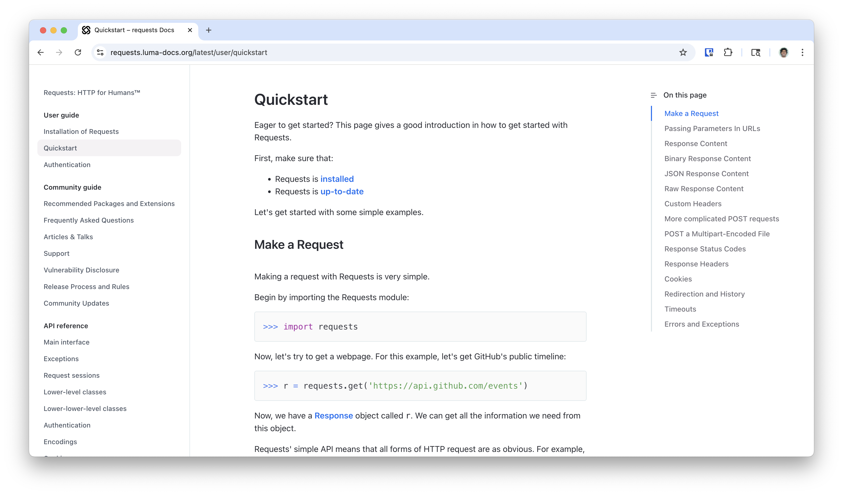The image size is (843, 495).
Task: Open Recommended Packages and Extensions page
Action: click(109, 204)
